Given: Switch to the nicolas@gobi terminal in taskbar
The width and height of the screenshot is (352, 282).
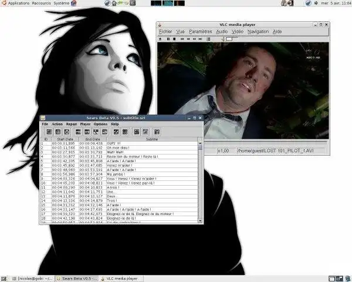Looking at the screenshot, I should pyautogui.click(x=32, y=278).
